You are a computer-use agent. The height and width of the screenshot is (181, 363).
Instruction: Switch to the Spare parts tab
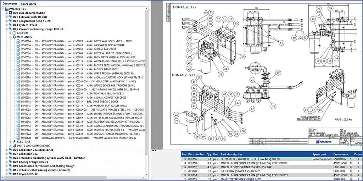point(28,4)
